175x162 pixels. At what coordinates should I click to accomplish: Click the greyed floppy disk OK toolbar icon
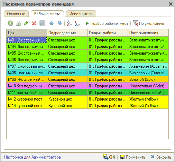(42, 23)
